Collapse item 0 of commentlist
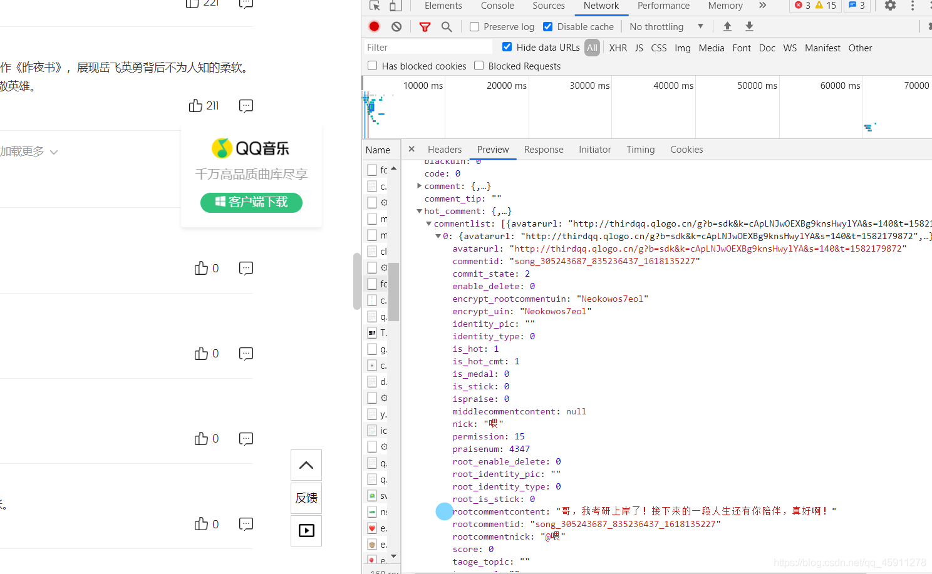This screenshot has width=932, height=574. coord(438,236)
